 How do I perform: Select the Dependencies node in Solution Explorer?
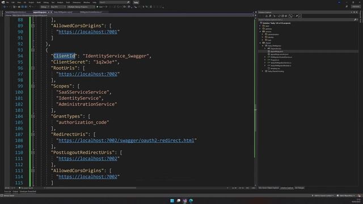[x=276, y=49]
